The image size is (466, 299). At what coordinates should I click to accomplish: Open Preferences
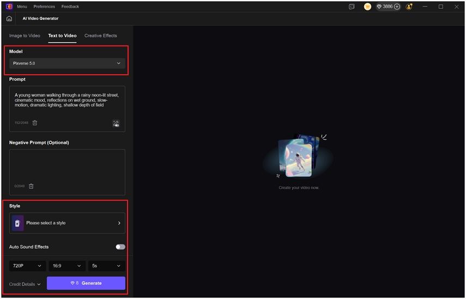(x=44, y=7)
